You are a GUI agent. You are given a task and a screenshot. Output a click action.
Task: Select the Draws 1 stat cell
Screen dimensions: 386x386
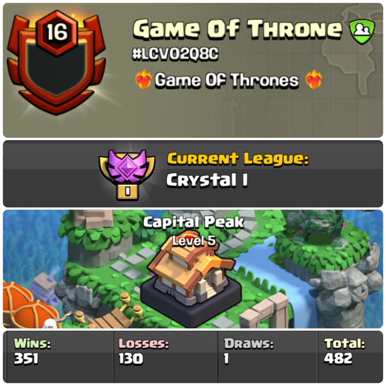pos(267,357)
